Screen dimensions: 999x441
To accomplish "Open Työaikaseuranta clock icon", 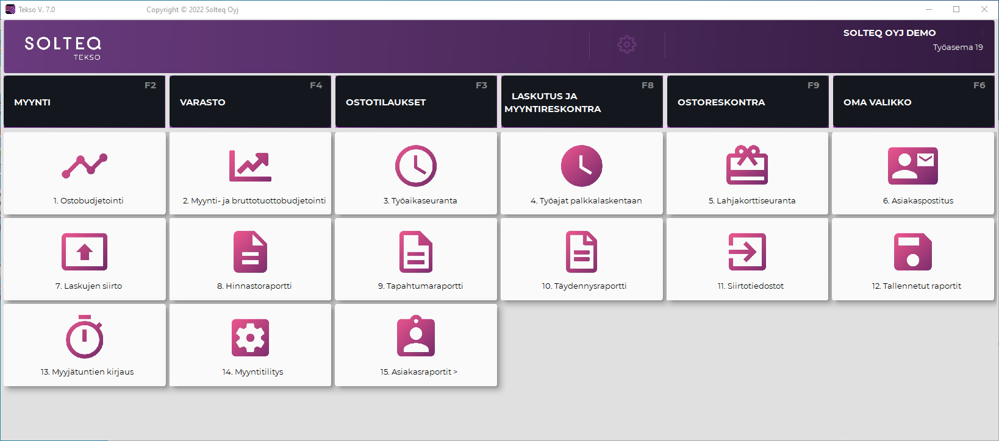I will (416, 166).
